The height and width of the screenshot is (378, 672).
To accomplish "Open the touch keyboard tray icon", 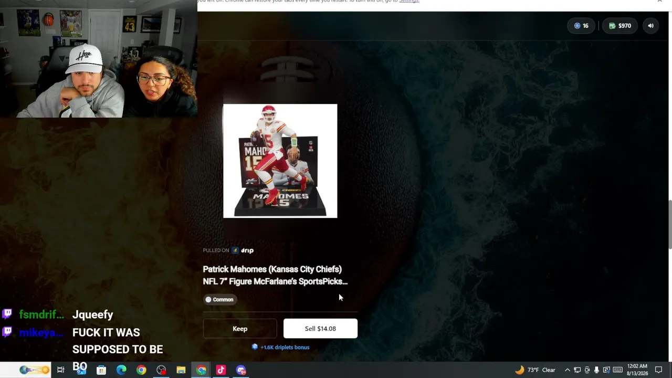I will coord(618,370).
